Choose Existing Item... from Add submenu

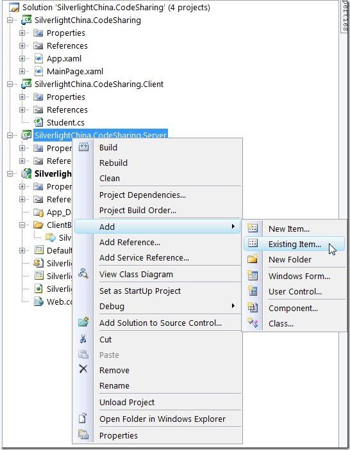[x=294, y=244]
